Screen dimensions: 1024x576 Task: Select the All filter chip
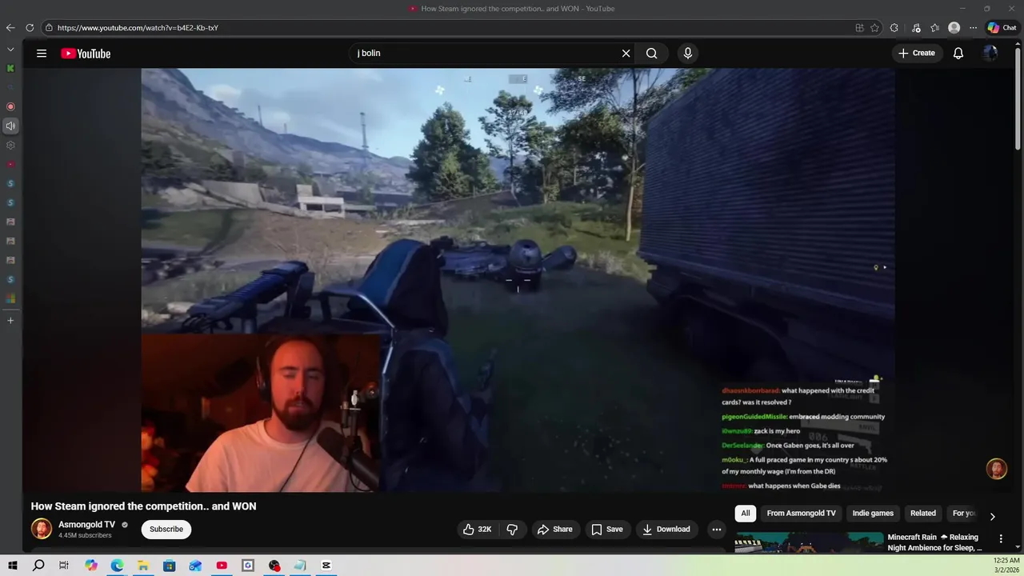746,514
